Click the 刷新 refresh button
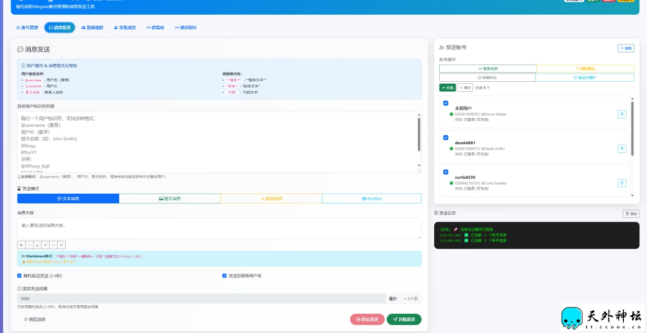The height and width of the screenshot is (333, 647). [626, 48]
